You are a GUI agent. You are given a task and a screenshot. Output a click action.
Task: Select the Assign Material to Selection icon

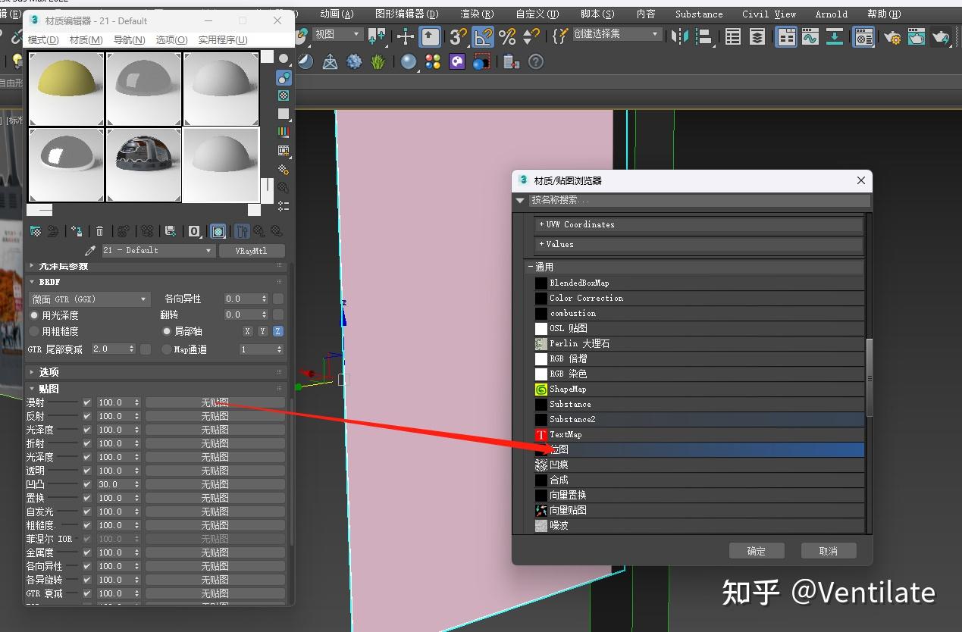tap(78, 231)
